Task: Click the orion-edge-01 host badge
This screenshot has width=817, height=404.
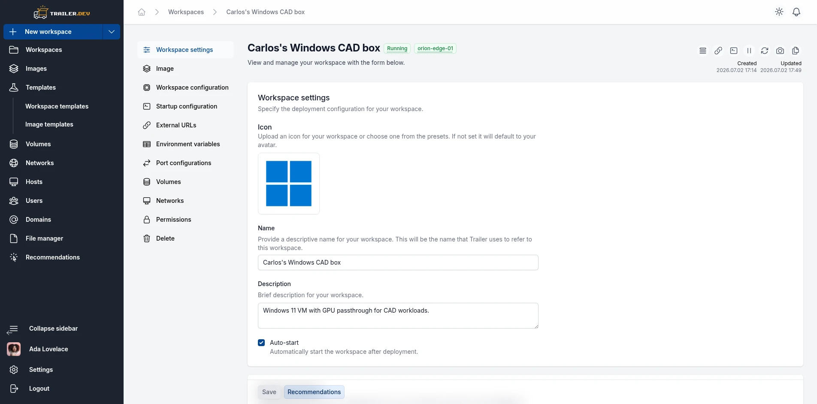Action: [x=435, y=48]
